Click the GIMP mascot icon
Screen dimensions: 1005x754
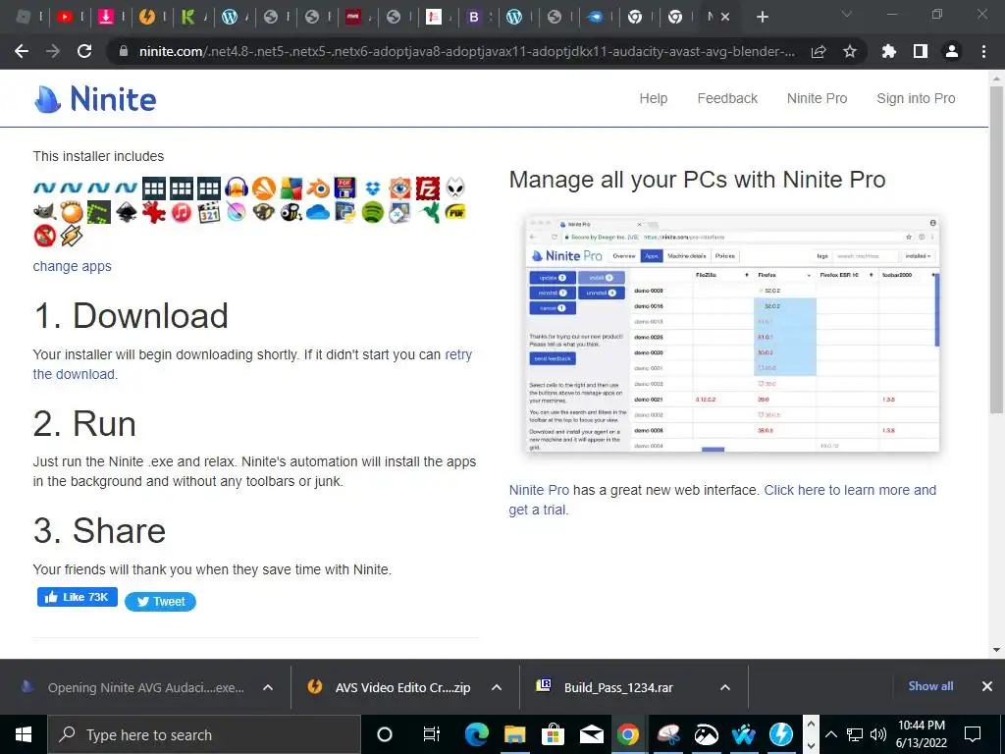coord(44,212)
